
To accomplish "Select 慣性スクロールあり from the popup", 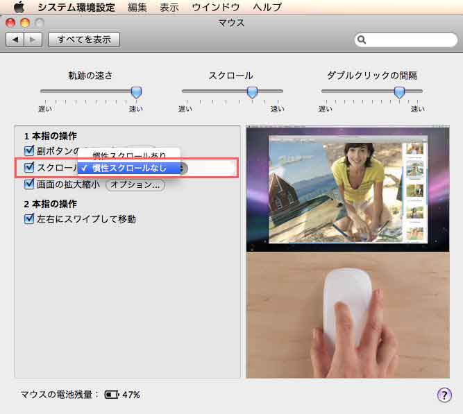I will click(x=129, y=155).
